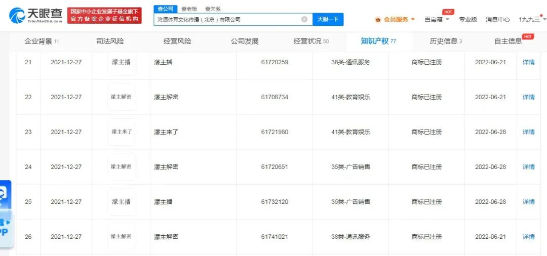Click registration number 61720651
Screen dimensions: 547x256
tap(275, 167)
